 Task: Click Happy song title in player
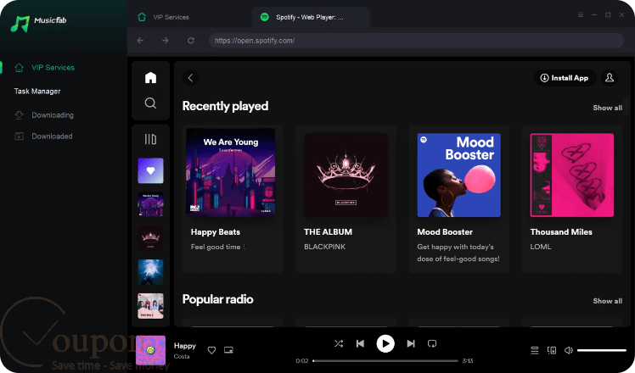click(x=185, y=346)
